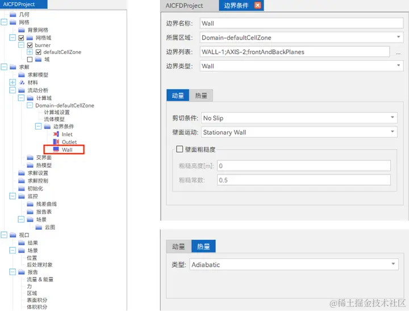This screenshot has width=409, height=311.
Task: Click the 热模型 folder icon
Action: [30, 165]
